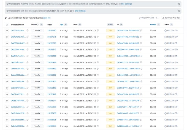Open transaction 0xe51ca65781 link

point(18,94)
